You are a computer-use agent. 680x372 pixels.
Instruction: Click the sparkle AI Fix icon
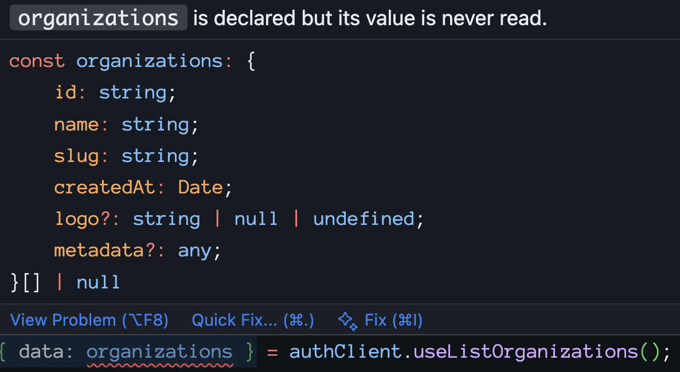click(348, 320)
